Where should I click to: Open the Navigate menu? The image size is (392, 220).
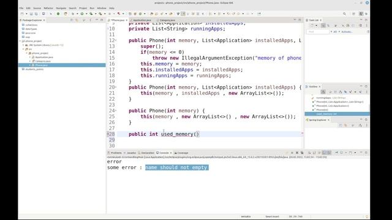(x=61, y=8)
